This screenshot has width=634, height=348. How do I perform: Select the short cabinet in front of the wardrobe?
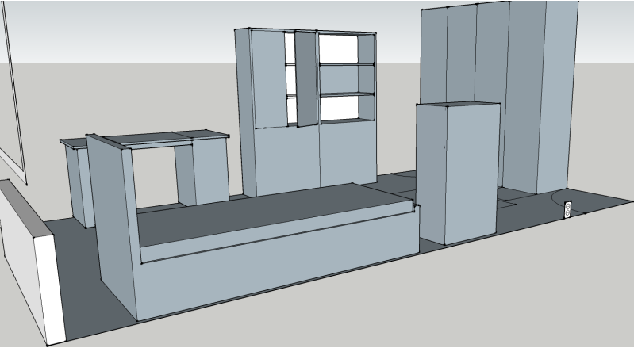458,173
